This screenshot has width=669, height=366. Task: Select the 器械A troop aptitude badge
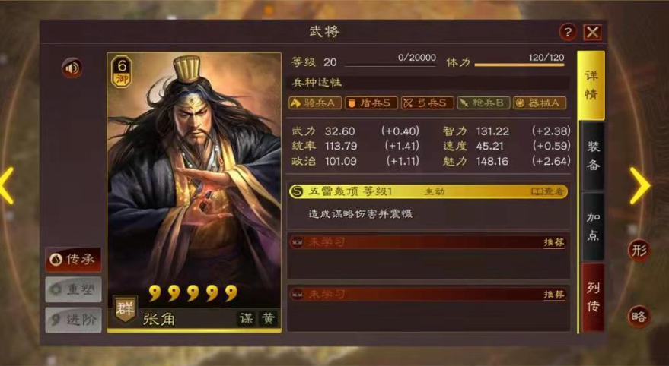(x=540, y=103)
